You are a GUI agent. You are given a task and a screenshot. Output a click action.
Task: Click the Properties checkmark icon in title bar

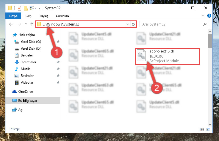[x=19, y=8]
